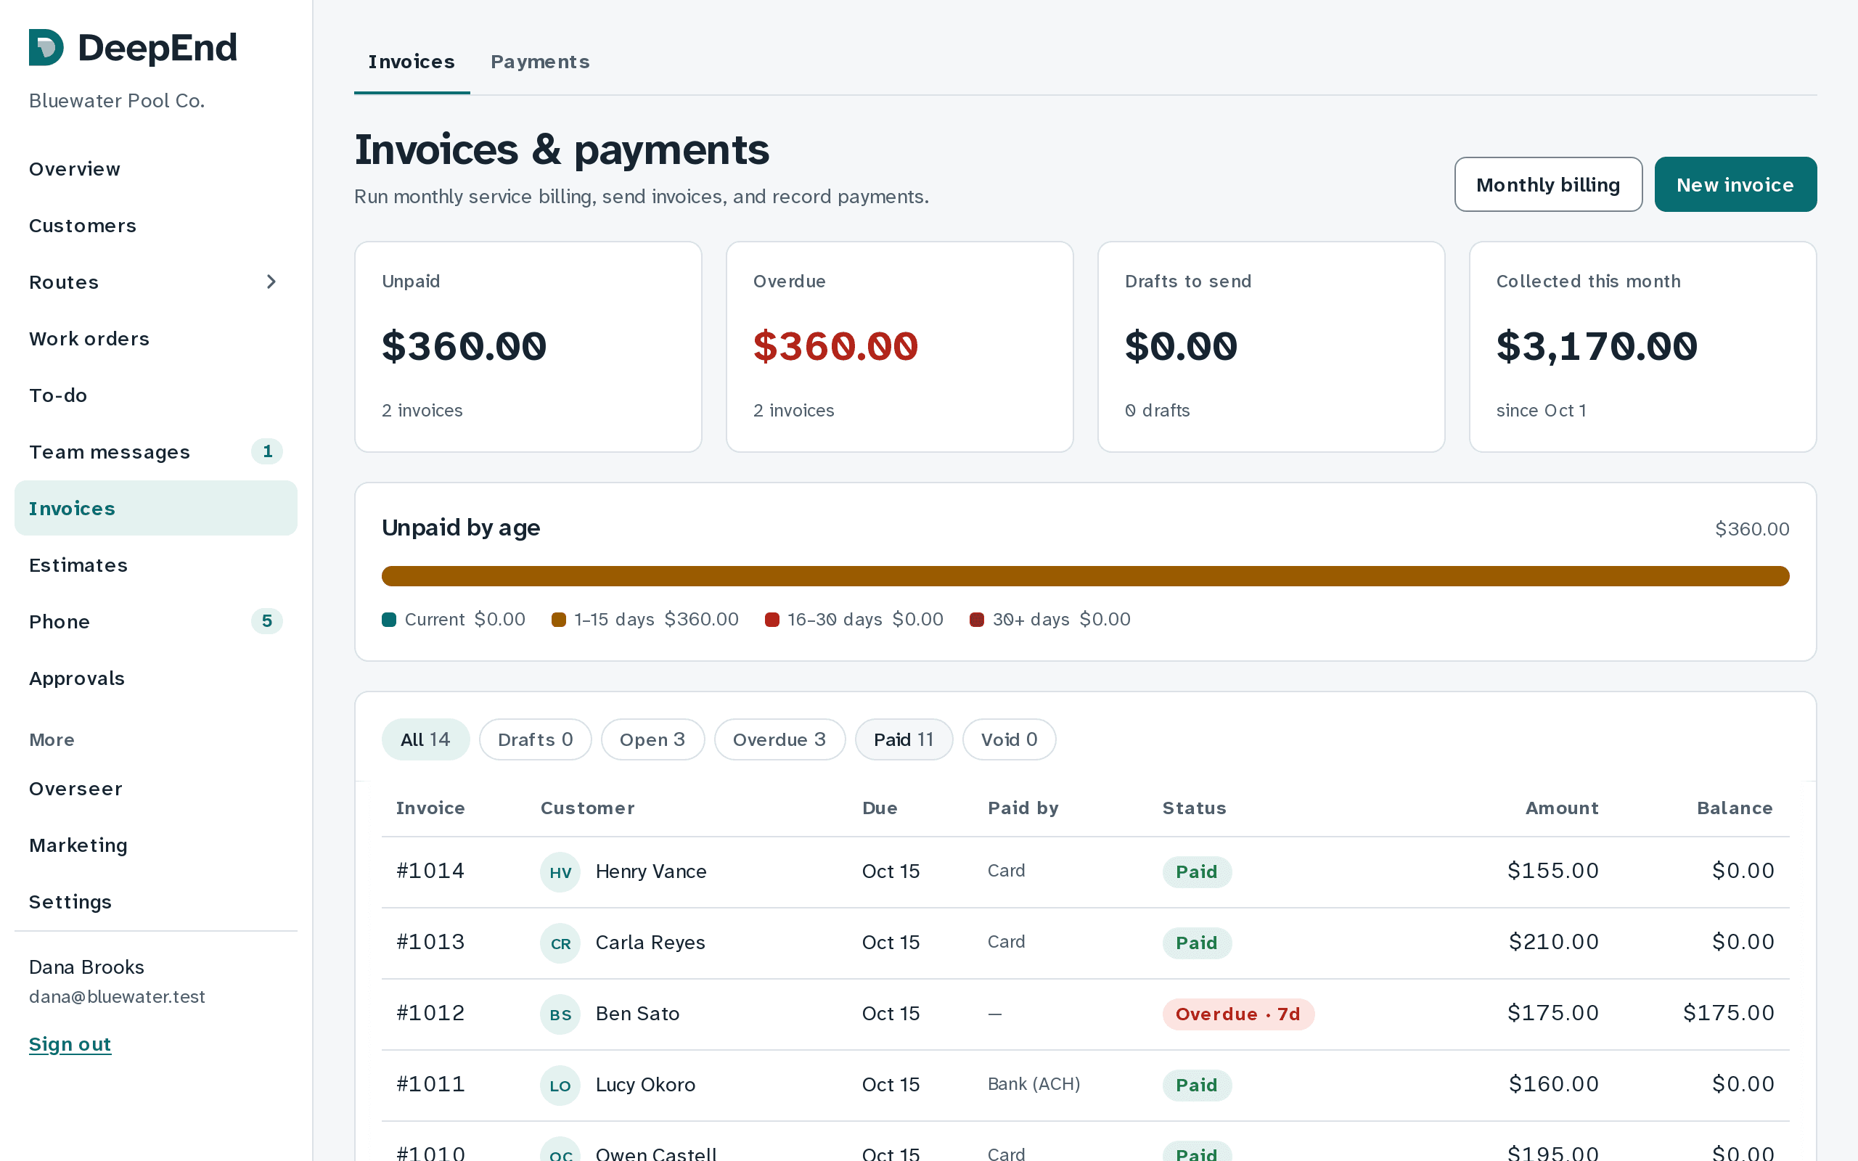Click Ben Sato's BS avatar
1858x1161 pixels.
pos(560,1014)
